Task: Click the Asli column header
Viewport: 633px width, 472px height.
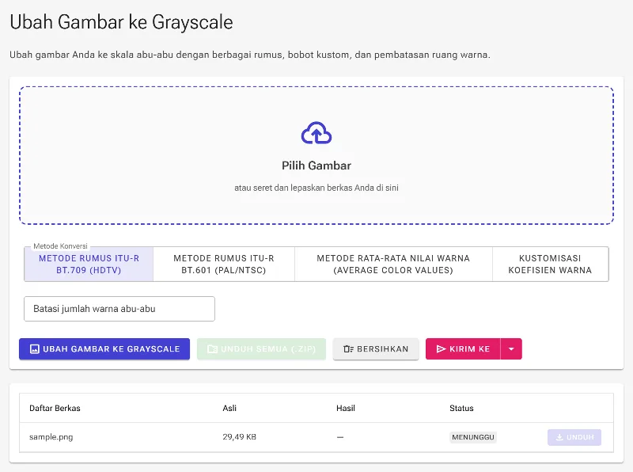Action: point(229,408)
